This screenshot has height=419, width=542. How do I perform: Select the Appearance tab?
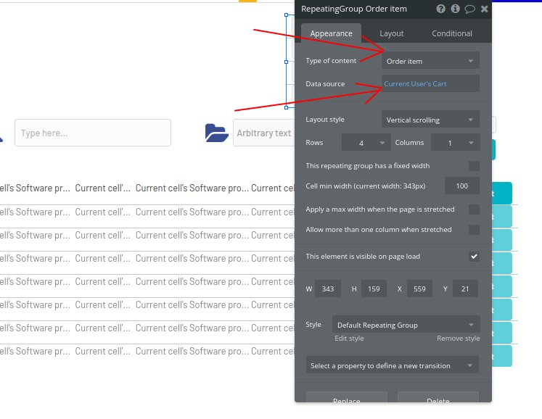331,33
